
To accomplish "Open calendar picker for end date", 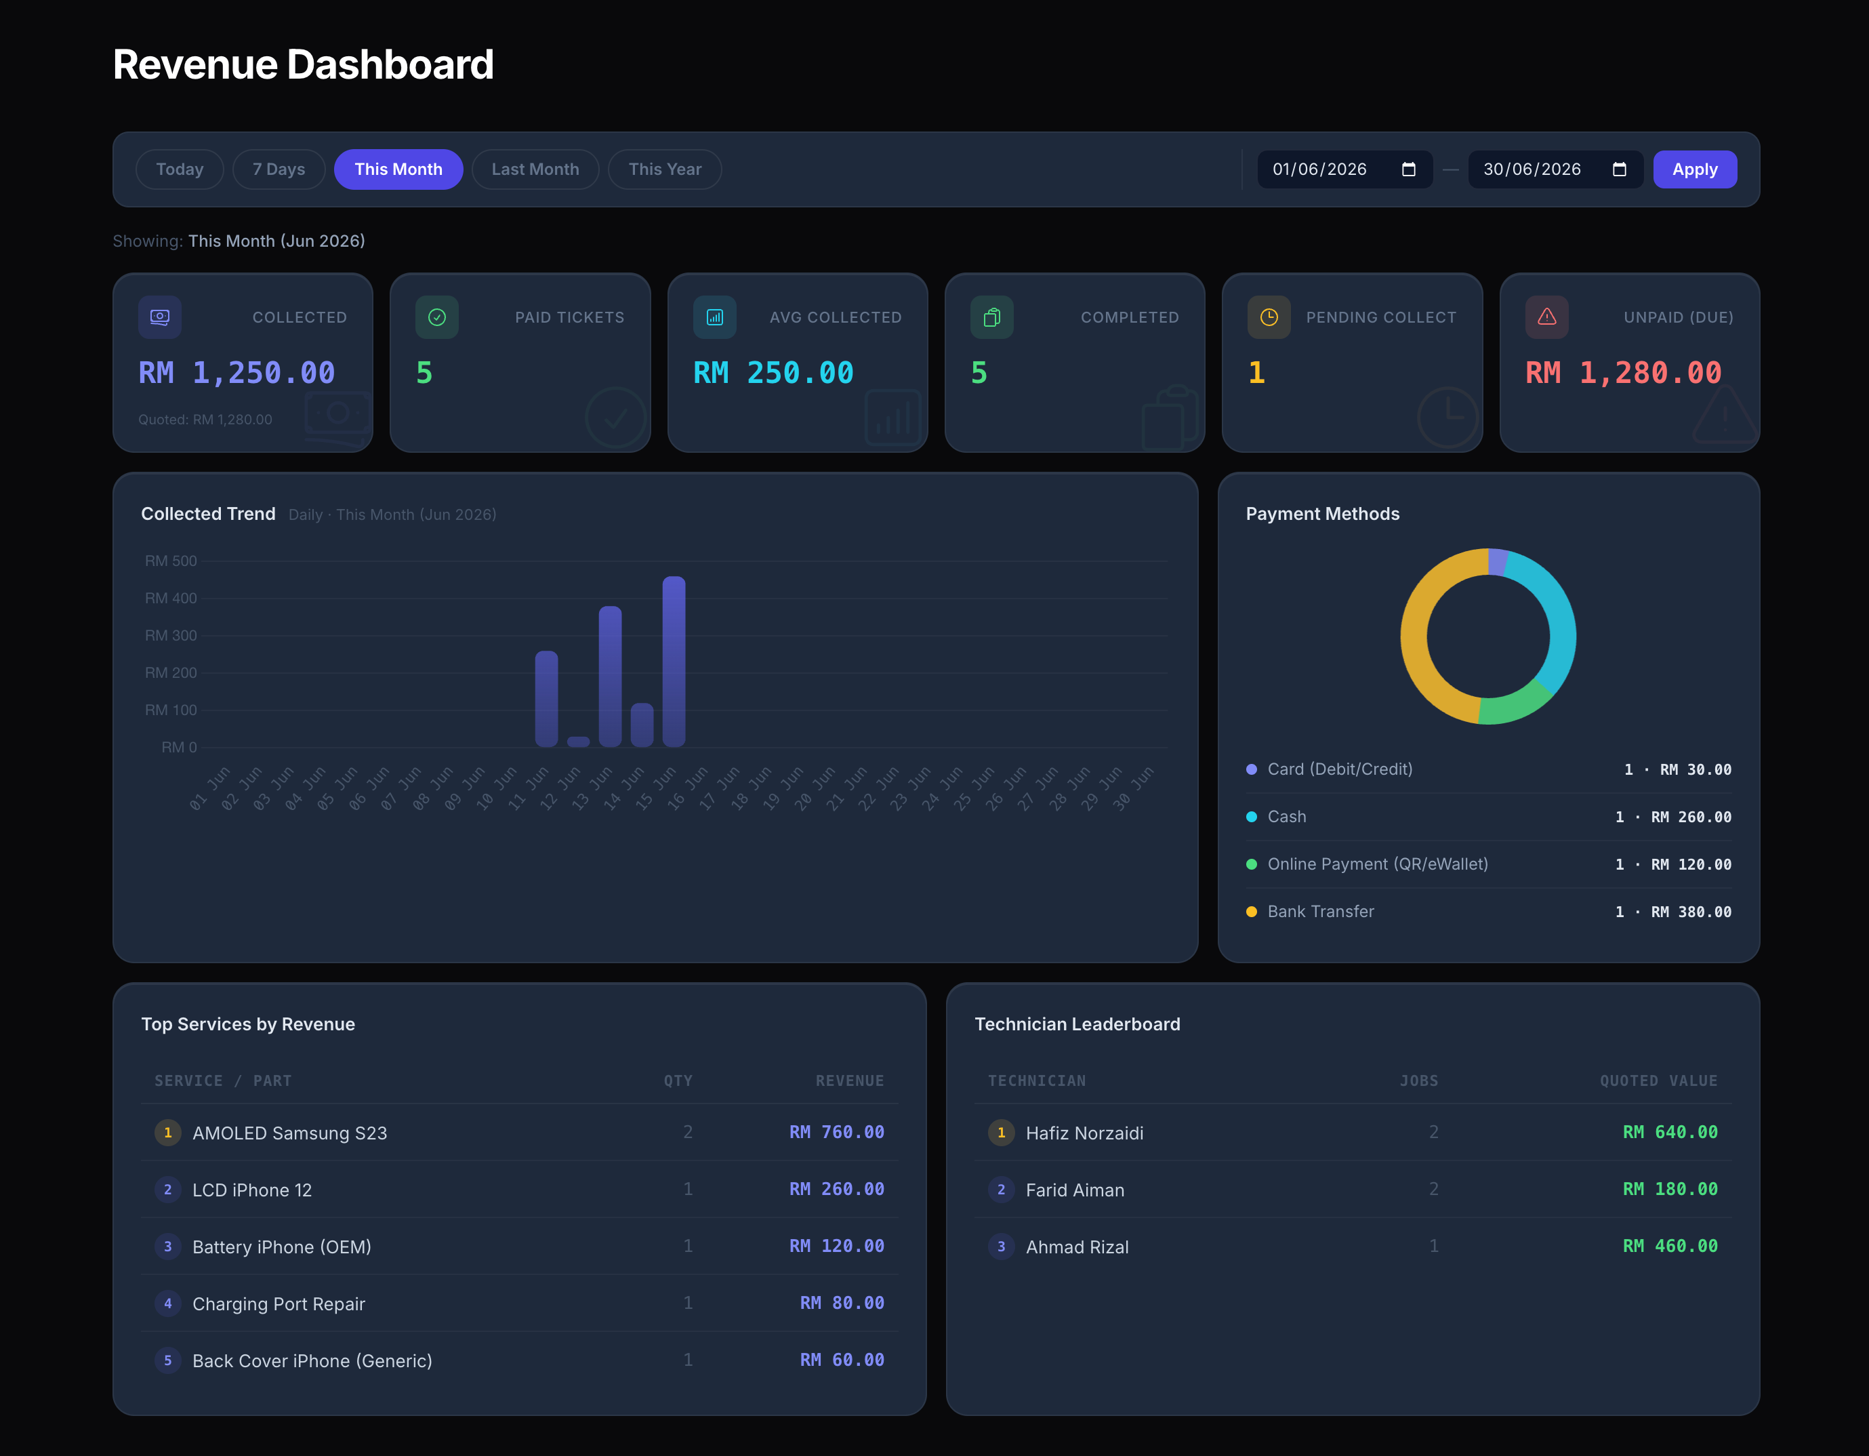I will pyautogui.click(x=1619, y=169).
